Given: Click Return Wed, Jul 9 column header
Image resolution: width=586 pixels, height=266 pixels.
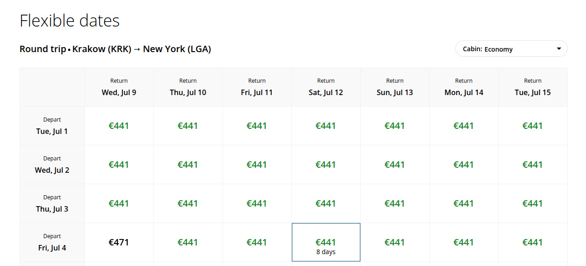Looking at the screenshot, I should click(x=119, y=87).
